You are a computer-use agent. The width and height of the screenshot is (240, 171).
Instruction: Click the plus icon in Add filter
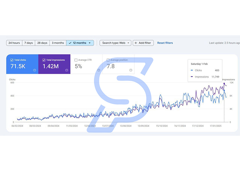(136, 43)
